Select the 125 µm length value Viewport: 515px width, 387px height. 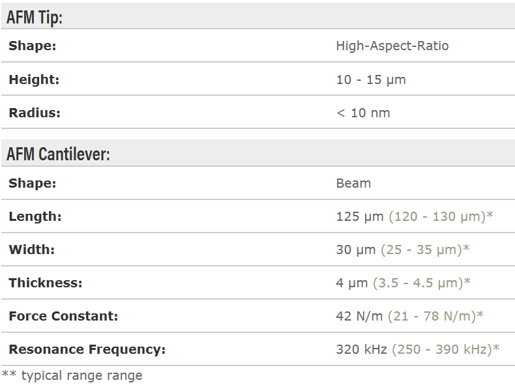(360, 217)
